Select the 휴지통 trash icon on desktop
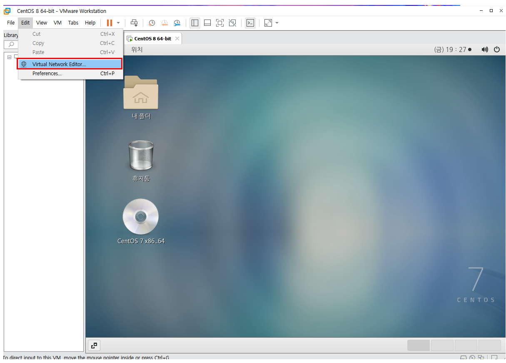 pyautogui.click(x=141, y=161)
